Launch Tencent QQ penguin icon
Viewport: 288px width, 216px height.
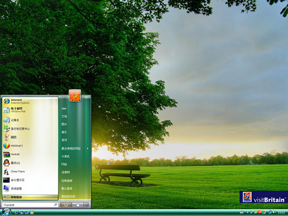click(x=7, y=163)
